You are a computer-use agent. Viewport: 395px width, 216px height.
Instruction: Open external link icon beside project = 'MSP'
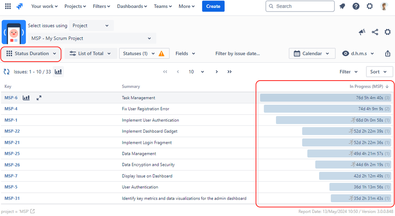[x=32, y=212]
